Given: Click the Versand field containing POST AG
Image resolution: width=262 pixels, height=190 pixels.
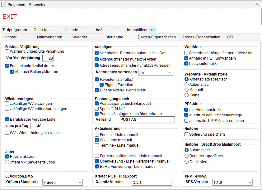Looking at the screenshot, I should pos(147,119).
